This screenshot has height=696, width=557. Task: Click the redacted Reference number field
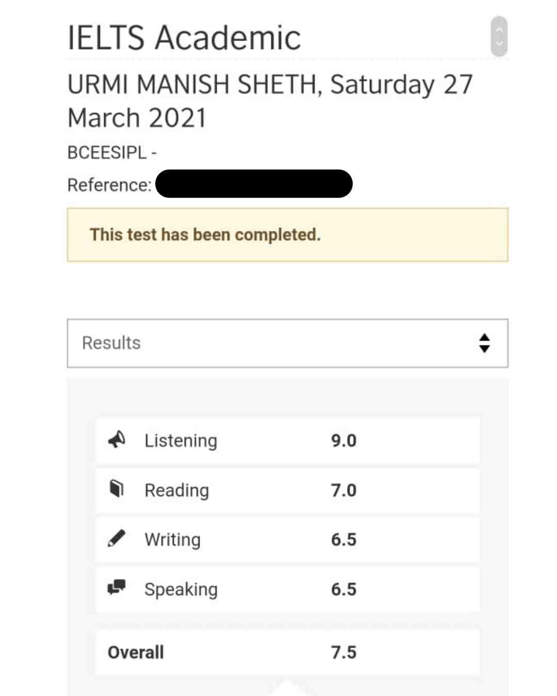(254, 184)
